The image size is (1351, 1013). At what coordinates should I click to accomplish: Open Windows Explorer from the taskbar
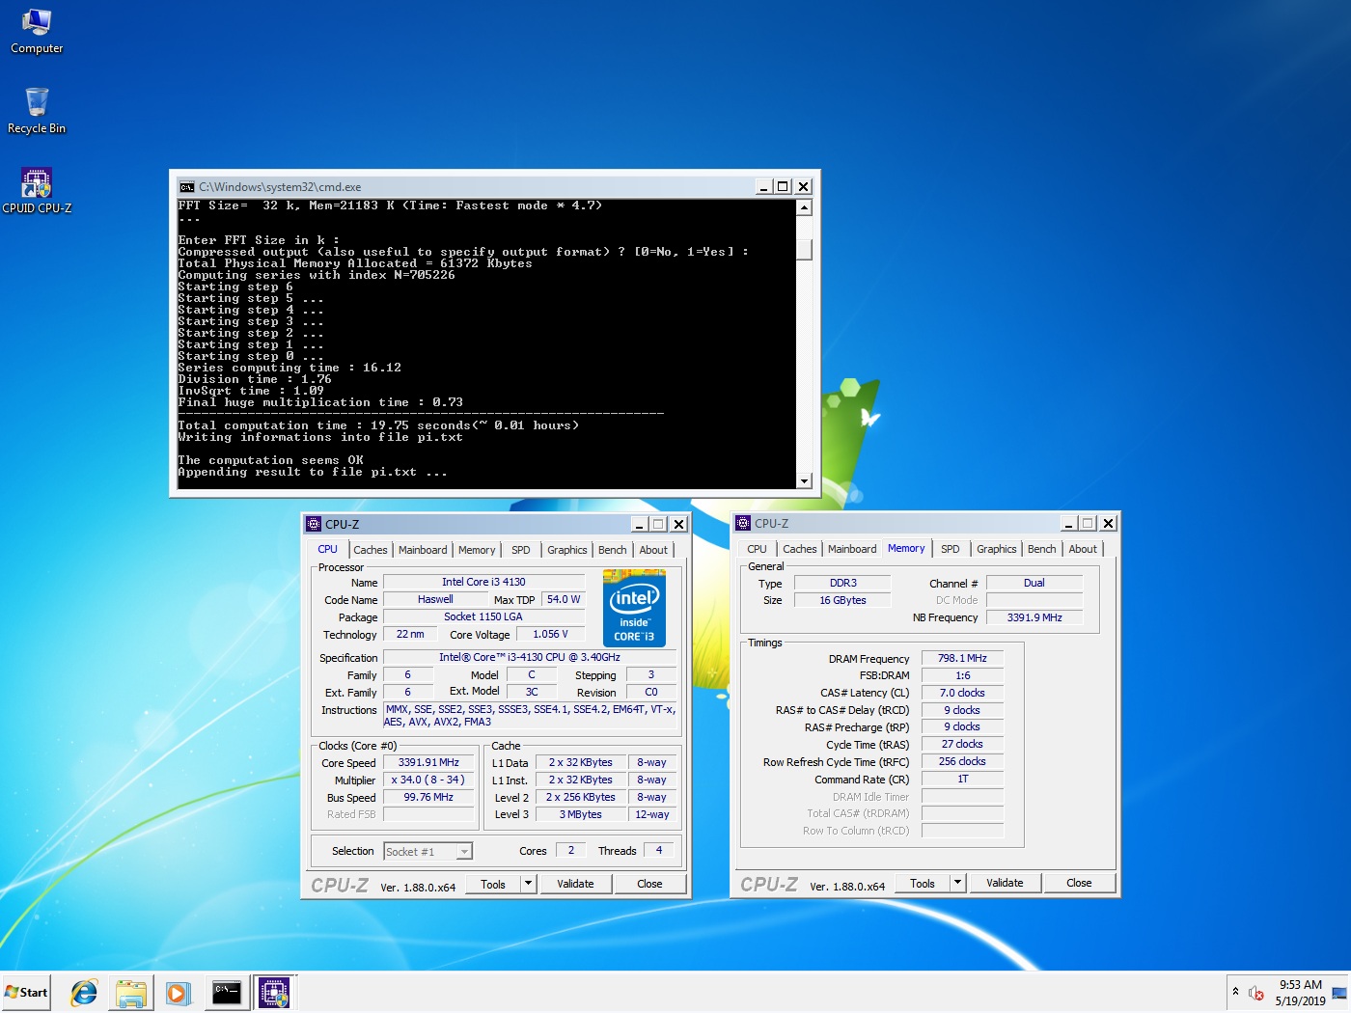(130, 992)
